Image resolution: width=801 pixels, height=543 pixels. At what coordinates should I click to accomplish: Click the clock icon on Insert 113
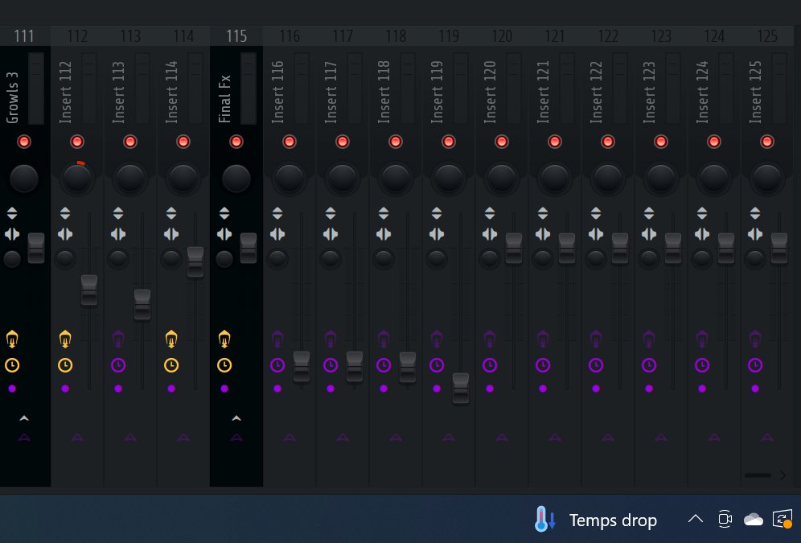click(118, 364)
